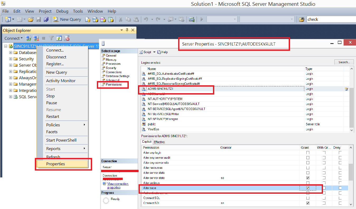
Task: Open the View connection properties link
Action: (x=118, y=186)
